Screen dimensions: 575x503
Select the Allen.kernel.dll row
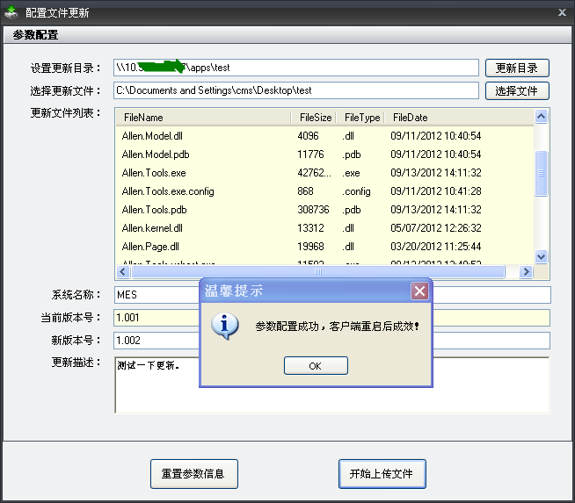point(325,228)
